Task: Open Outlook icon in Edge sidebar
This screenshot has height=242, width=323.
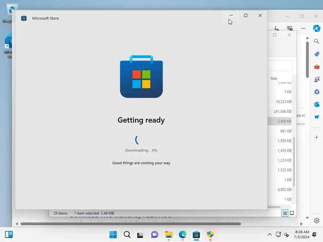Action: (317, 104)
